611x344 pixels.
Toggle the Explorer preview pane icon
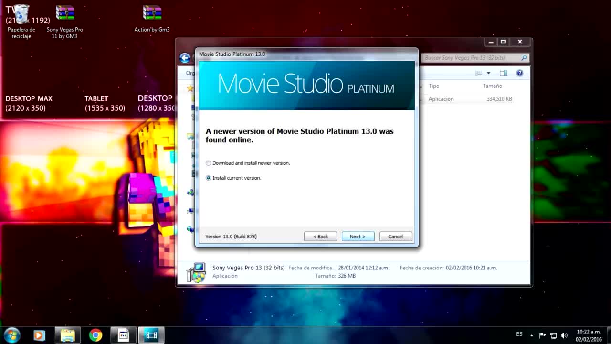coord(503,73)
